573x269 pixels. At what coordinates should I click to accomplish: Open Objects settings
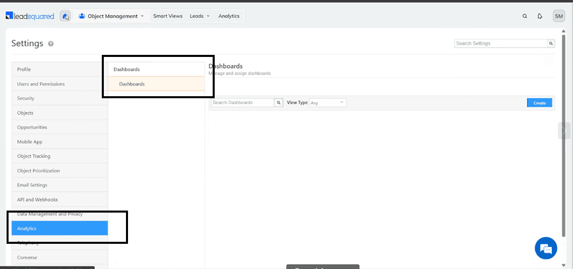59,113
